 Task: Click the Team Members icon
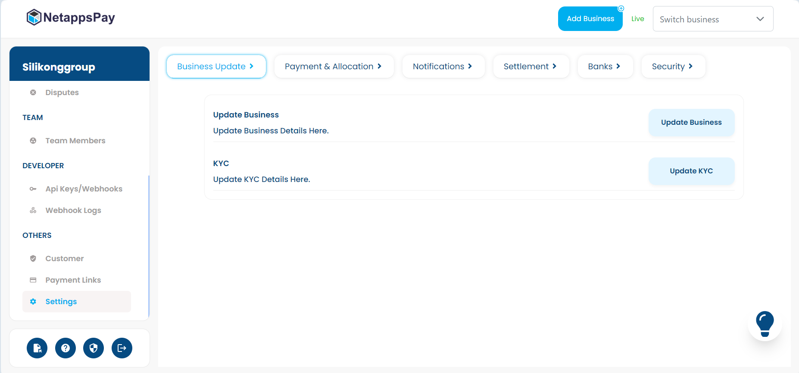33,141
